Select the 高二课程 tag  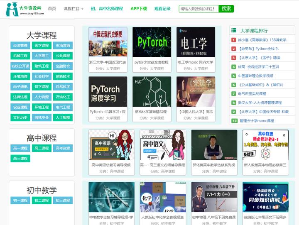(42, 148)
